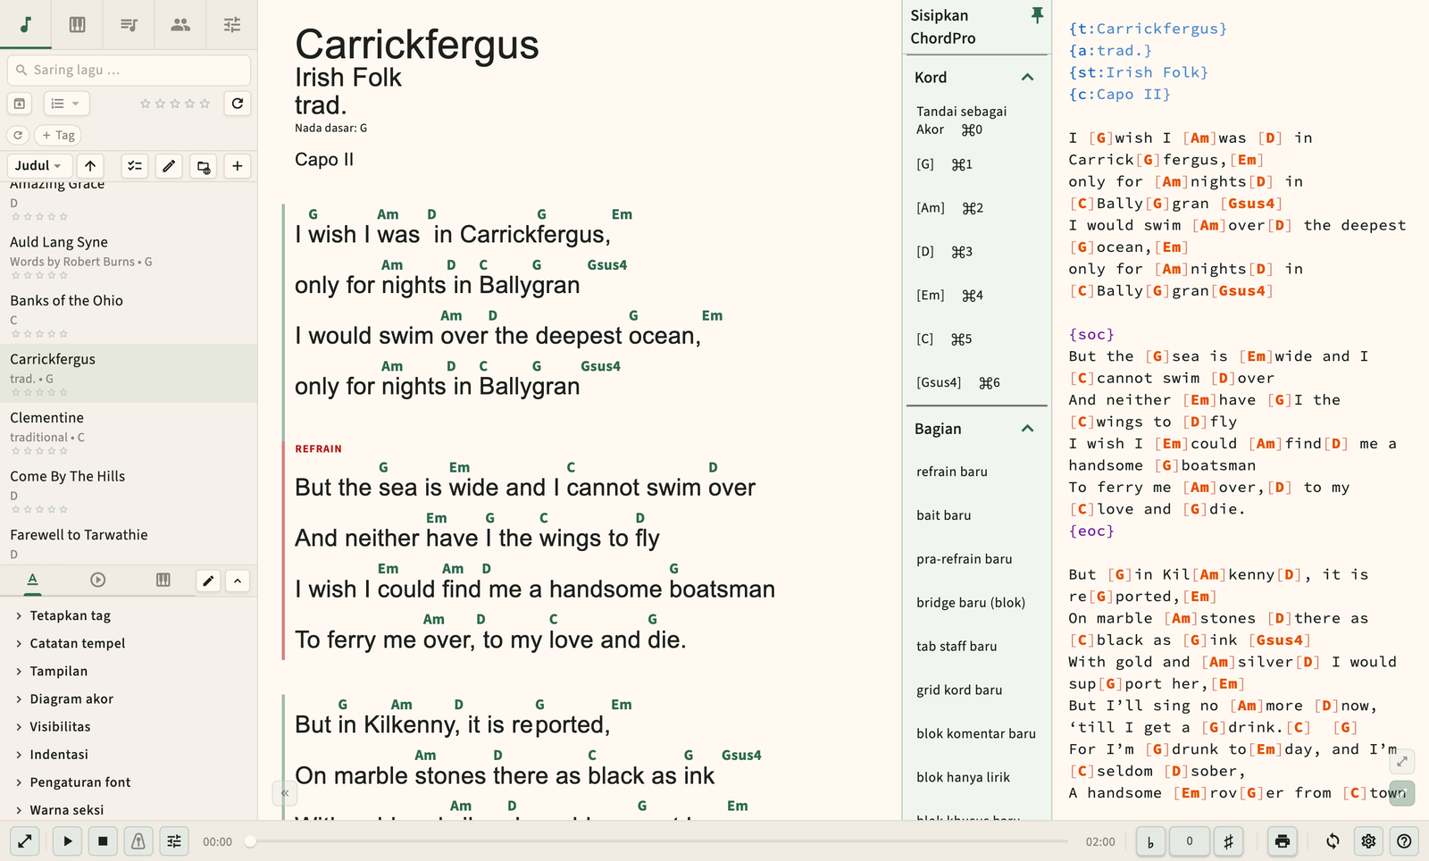Viewport: 1429px width, 861px height.
Task: Open the setlists tab icon
Action: click(x=129, y=24)
